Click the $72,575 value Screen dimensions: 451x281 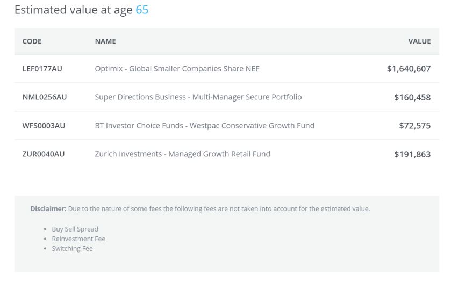tap(414, 126)
